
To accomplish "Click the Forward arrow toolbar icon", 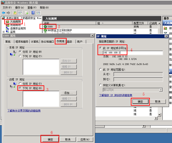I will [x=8, y=13].
